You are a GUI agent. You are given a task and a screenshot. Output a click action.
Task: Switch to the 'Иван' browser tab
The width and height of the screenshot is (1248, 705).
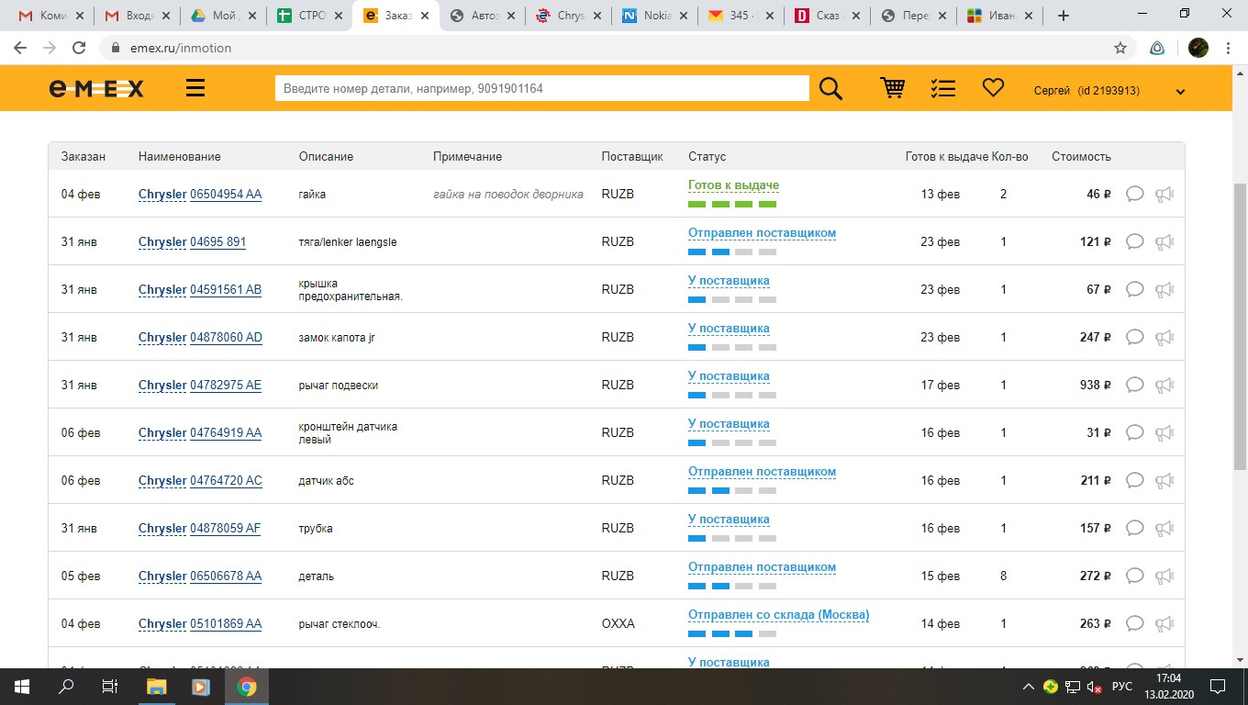click(999, 16)
